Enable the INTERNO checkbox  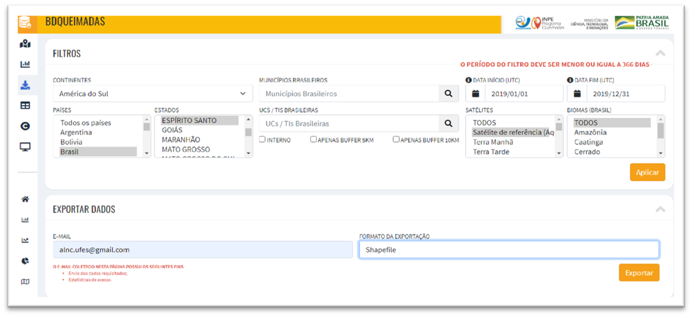(262, 140)
